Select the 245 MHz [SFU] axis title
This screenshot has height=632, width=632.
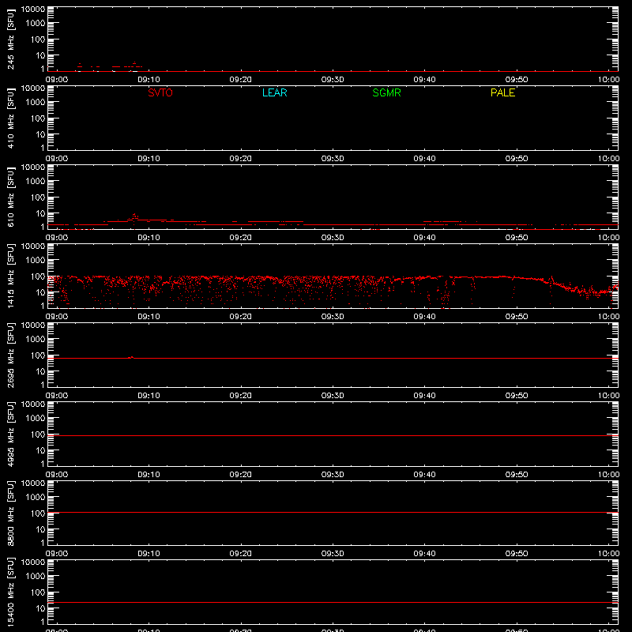11,39
